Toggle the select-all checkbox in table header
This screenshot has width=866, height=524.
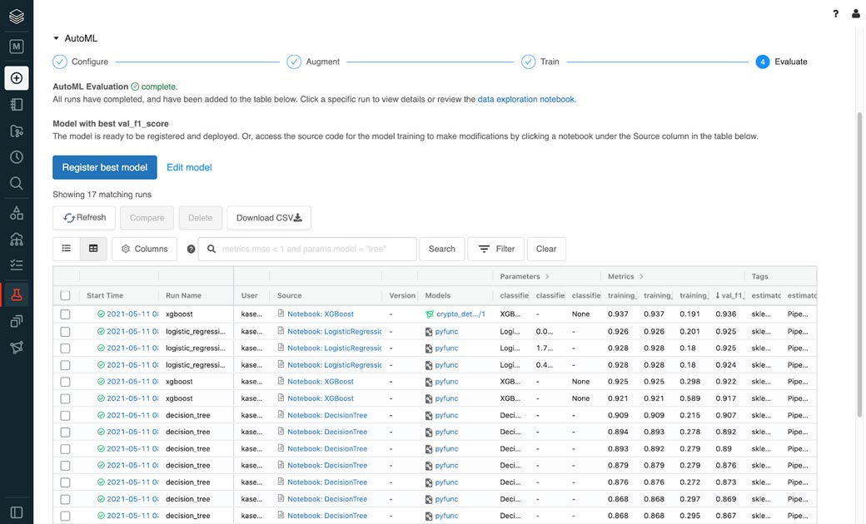pos(65,295)
